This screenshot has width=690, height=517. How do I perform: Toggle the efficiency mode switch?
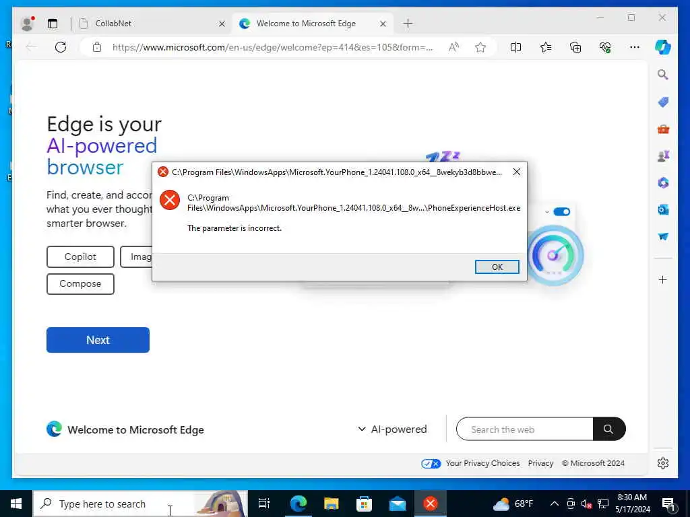561,212
